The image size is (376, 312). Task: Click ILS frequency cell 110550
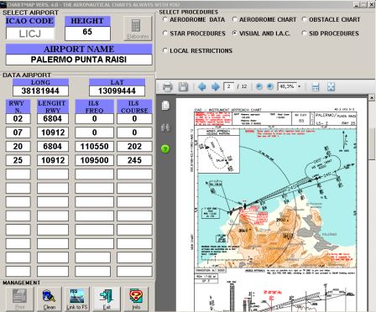(94, 147)
